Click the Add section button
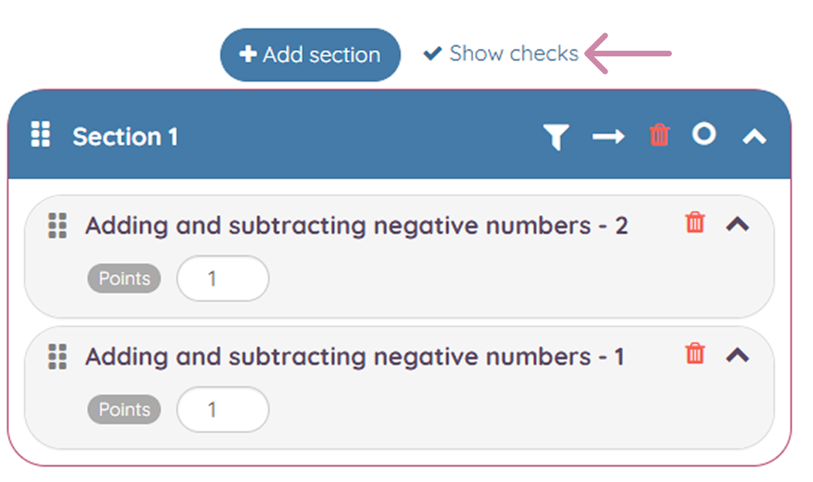 tap(310, 55)
